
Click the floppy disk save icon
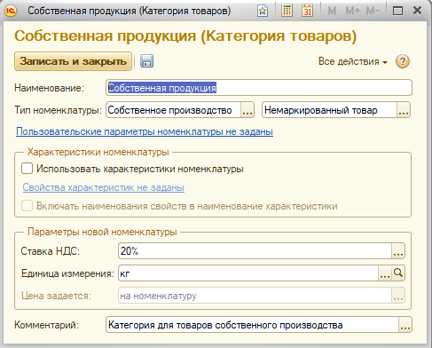[x=146, y=61]
